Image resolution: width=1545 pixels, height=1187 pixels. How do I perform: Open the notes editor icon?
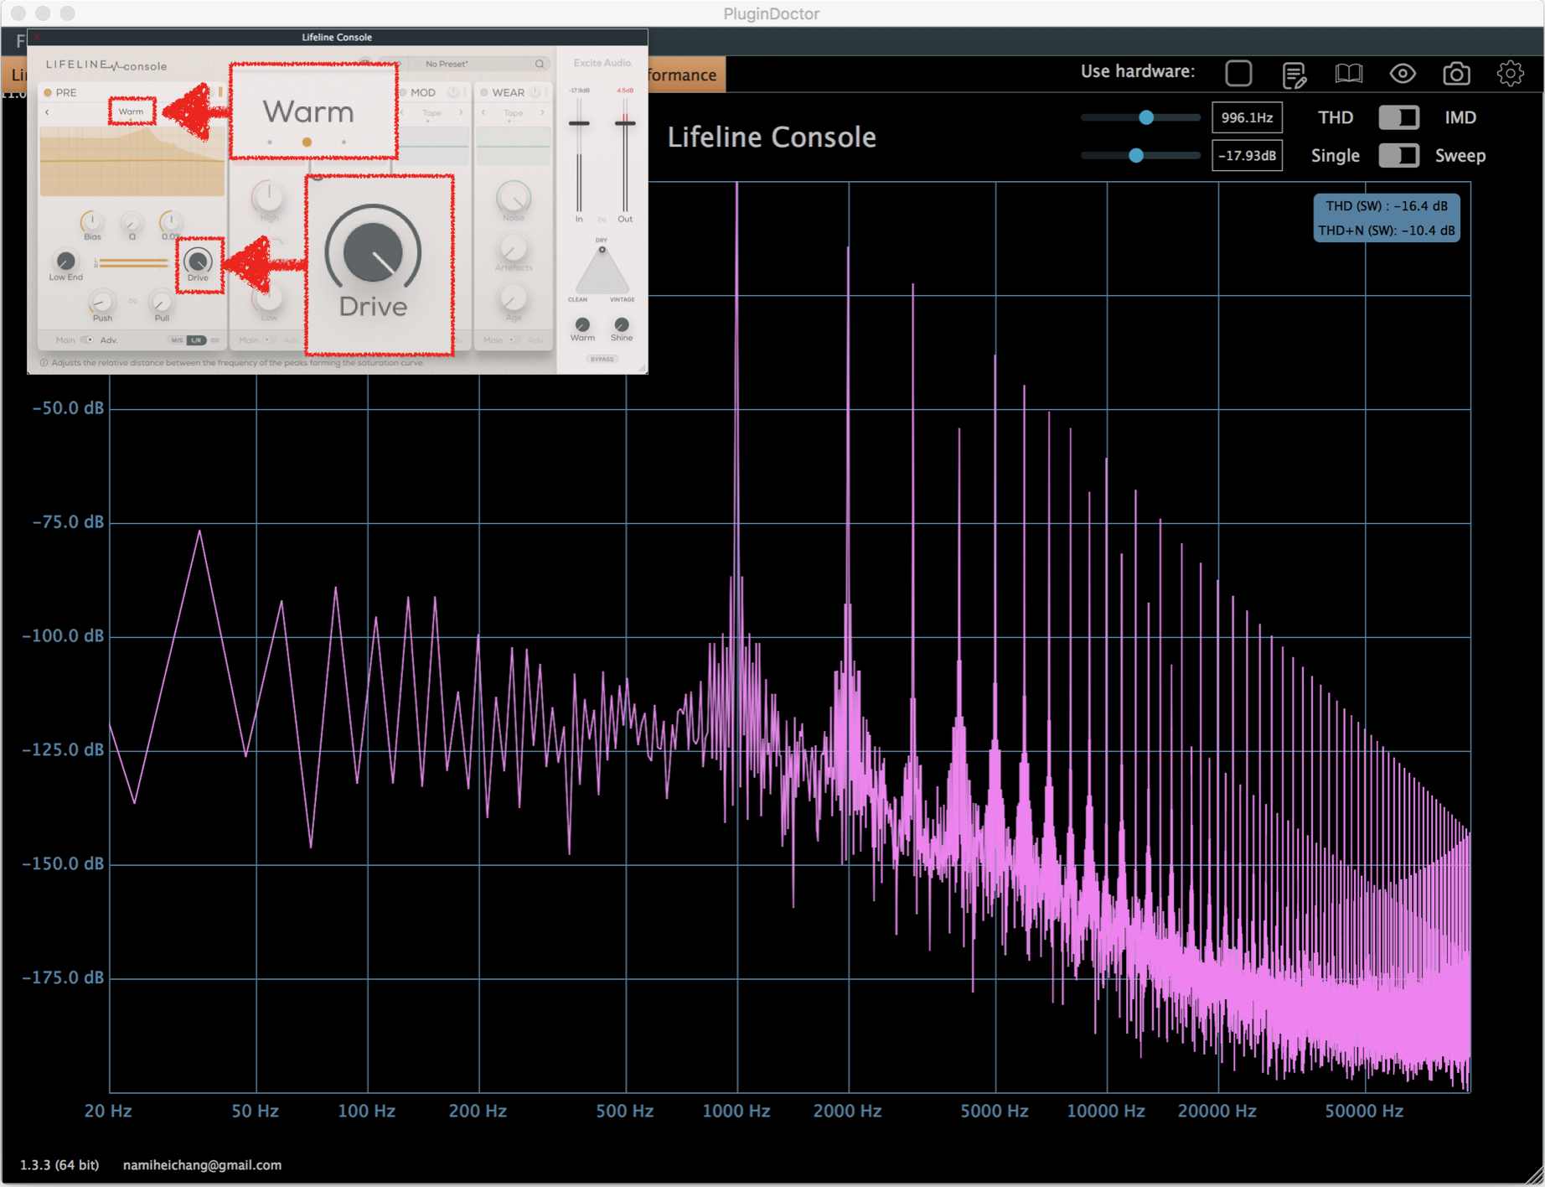pyautogui.click(x=1294, y=74)
